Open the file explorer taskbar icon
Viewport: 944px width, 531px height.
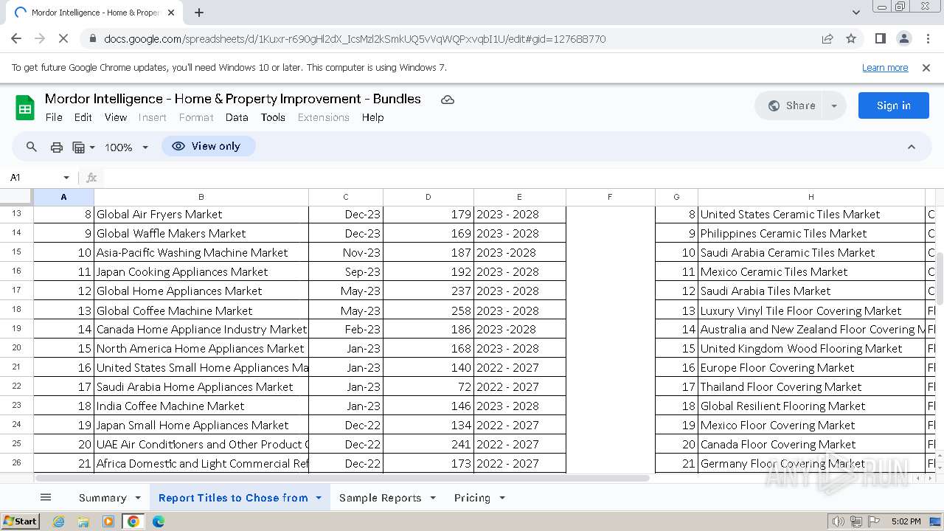[83, 521]
